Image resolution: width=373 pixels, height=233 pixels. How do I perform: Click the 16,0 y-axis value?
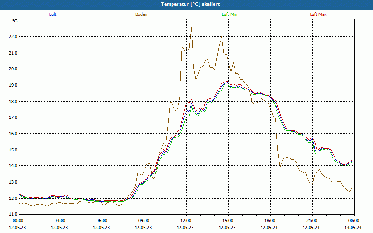click(13, 133)
